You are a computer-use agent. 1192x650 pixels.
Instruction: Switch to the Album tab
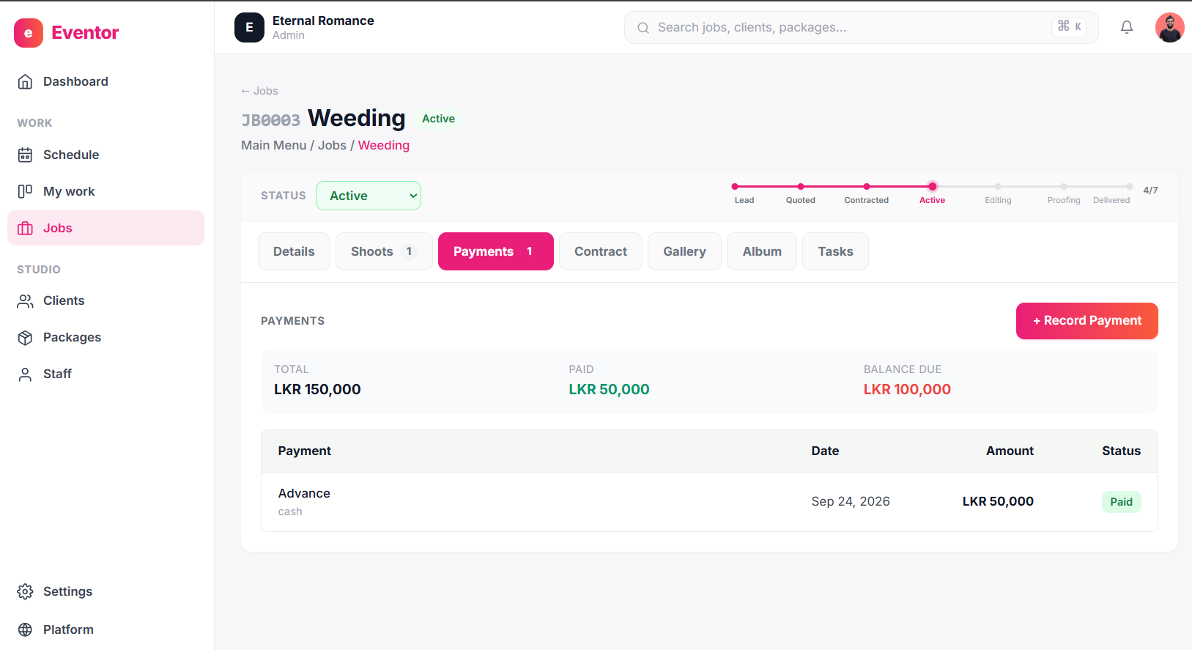click(x=762, y=251)
